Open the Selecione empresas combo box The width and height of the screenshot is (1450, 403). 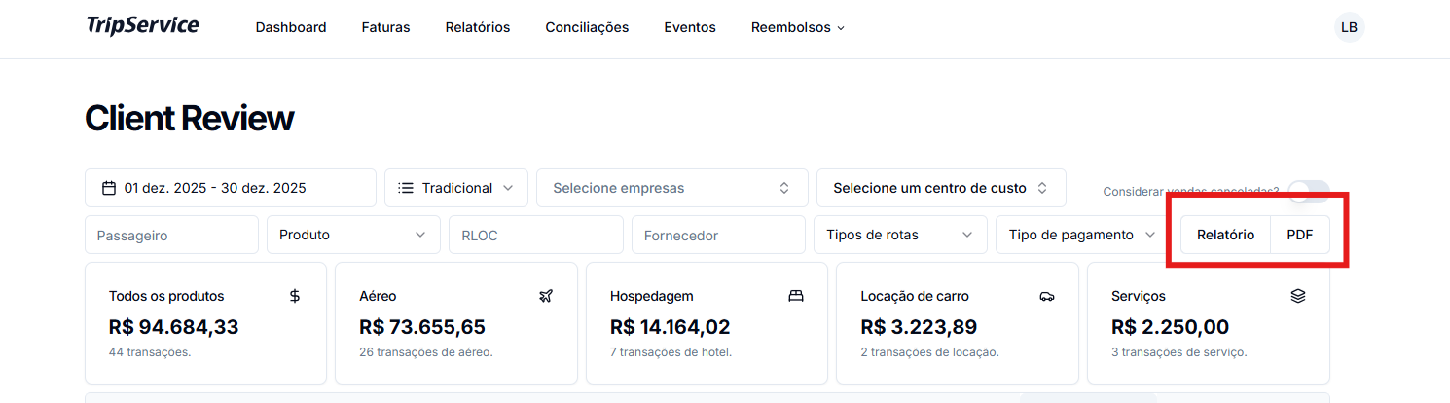coord(671,188)
